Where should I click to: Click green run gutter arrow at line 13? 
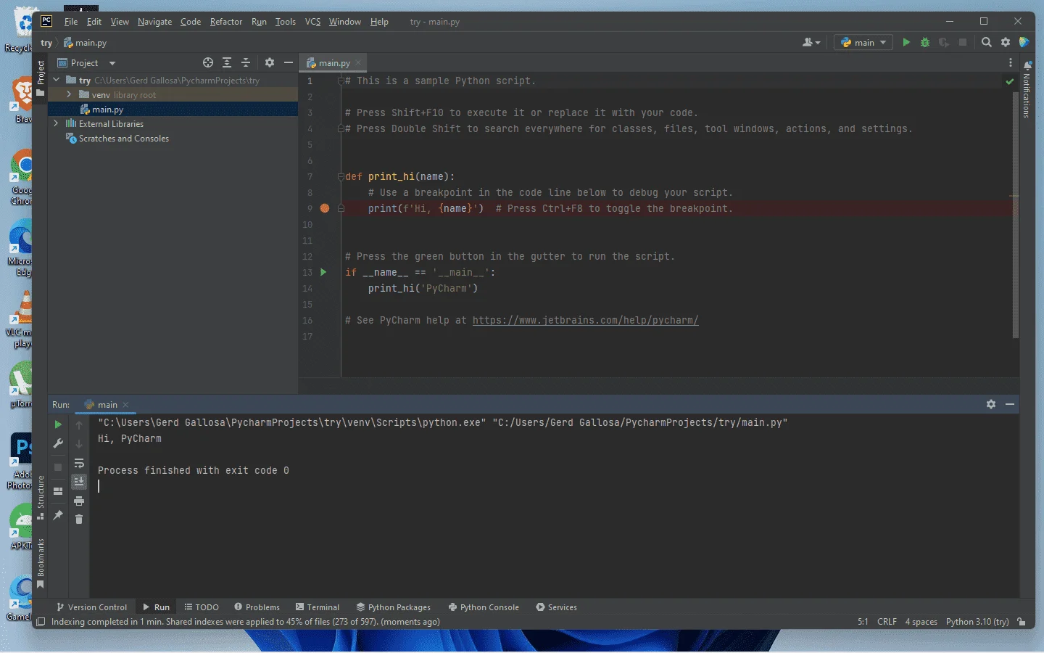pos(323,272)
